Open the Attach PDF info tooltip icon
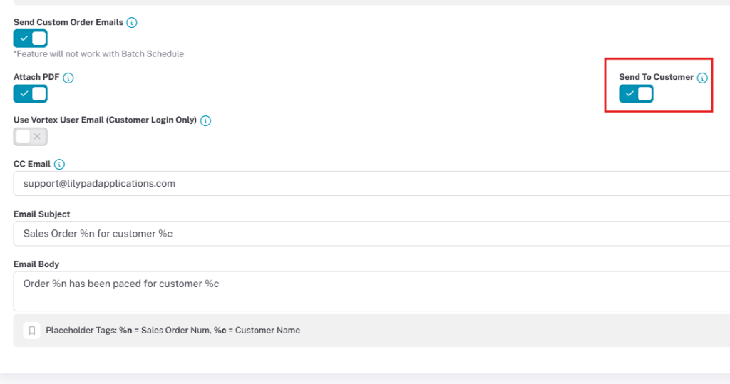The height and width of the screenshot is (384, 730). 68,78
